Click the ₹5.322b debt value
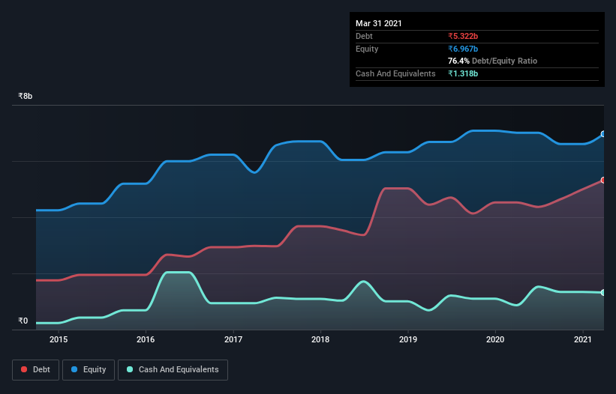 pos(463,36)
